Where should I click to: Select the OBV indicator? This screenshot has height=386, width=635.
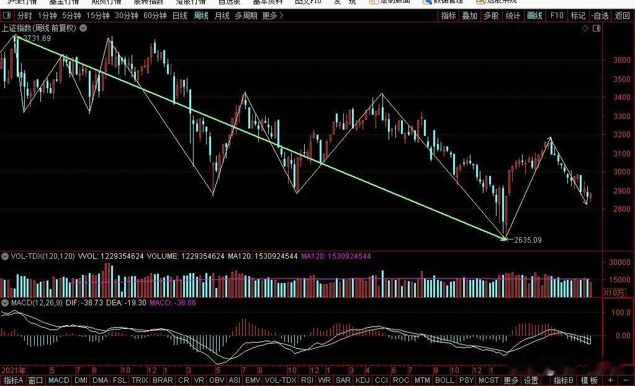click(x=217, y=380)
